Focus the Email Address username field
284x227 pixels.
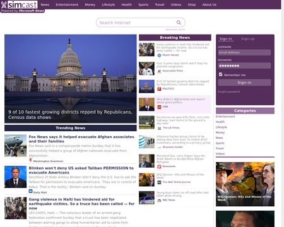pos(244,52)
